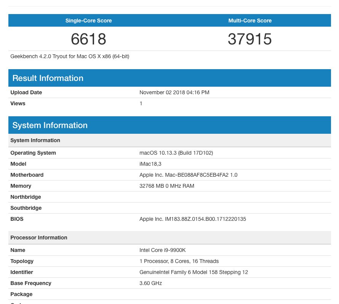Select the multi-core score value 37915
339x304 pixels.
(x=250, y=39)
